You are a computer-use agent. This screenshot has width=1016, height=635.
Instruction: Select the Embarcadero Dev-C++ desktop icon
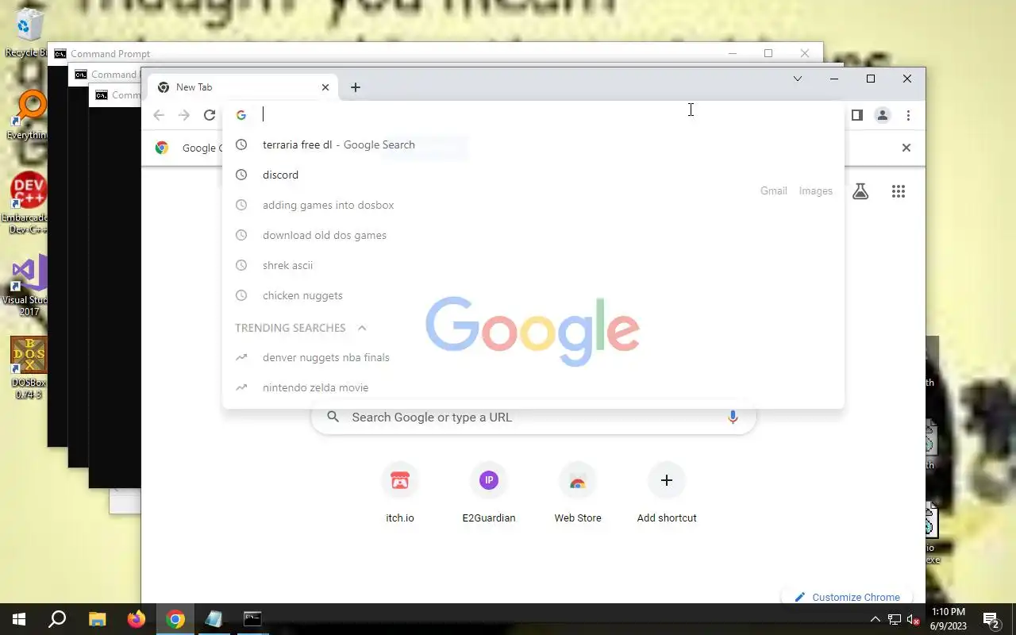(25, 202)
